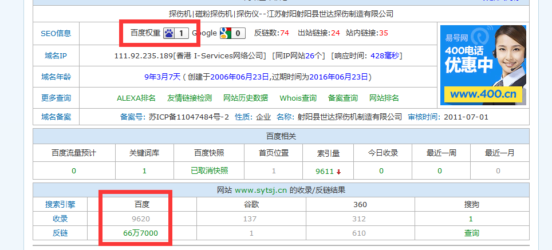Click the Baidu paw weight icon
Screen dimensions: 552x250
tap(169, 33)
